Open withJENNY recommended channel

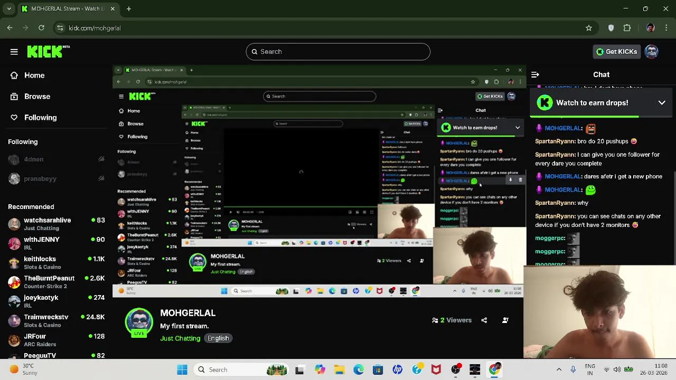click(56, 243)
